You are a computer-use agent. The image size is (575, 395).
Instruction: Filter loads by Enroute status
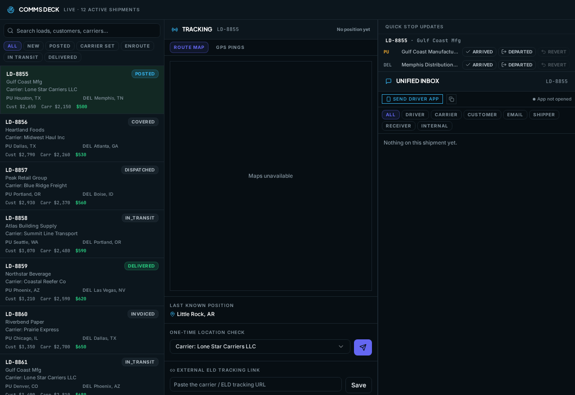point(137,46)
